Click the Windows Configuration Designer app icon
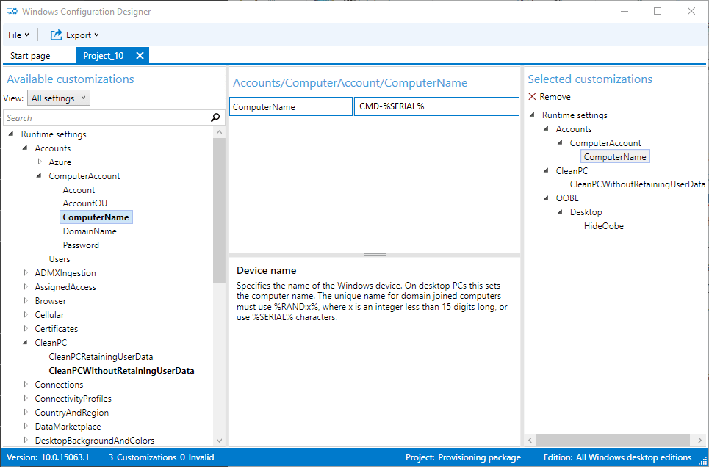Viewport: 709px width, 467px height. click(12, 11)
